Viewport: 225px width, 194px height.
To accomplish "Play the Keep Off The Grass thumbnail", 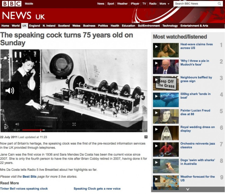I will click(166, 83).
